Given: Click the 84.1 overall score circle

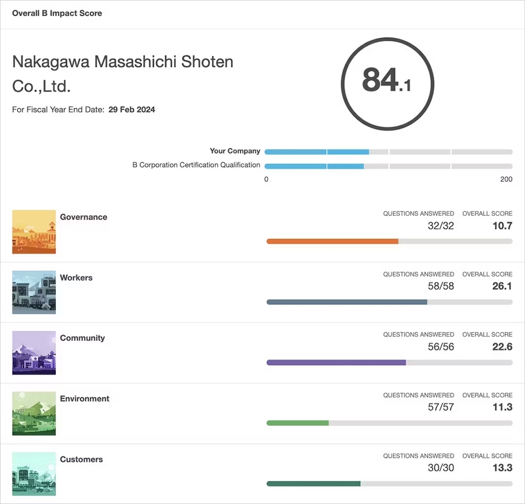Looking at the screenshot, I should [x=387, y=84].
